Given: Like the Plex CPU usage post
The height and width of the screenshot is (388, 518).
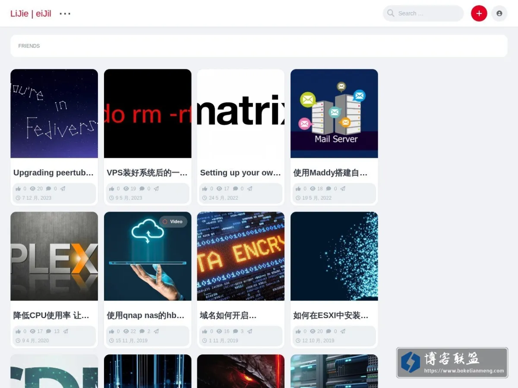Looking at the screenshot, I should point(18,332).
